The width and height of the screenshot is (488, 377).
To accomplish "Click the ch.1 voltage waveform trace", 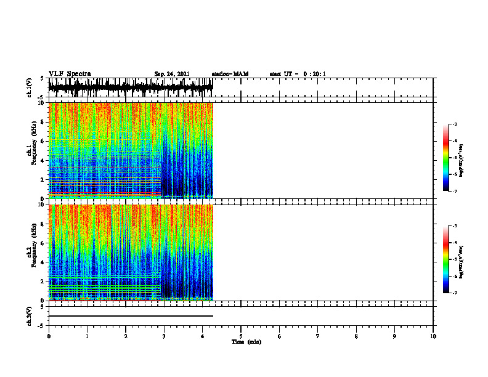I will (x=131, y=87).
